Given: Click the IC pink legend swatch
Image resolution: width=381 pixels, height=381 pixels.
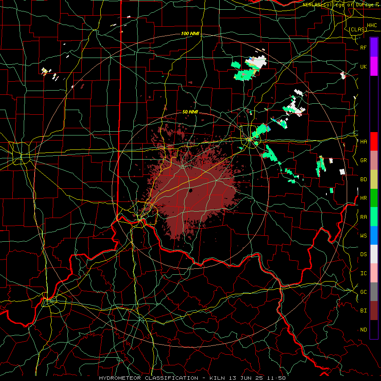Looking at the screenshot, I should tap(374, 273).
